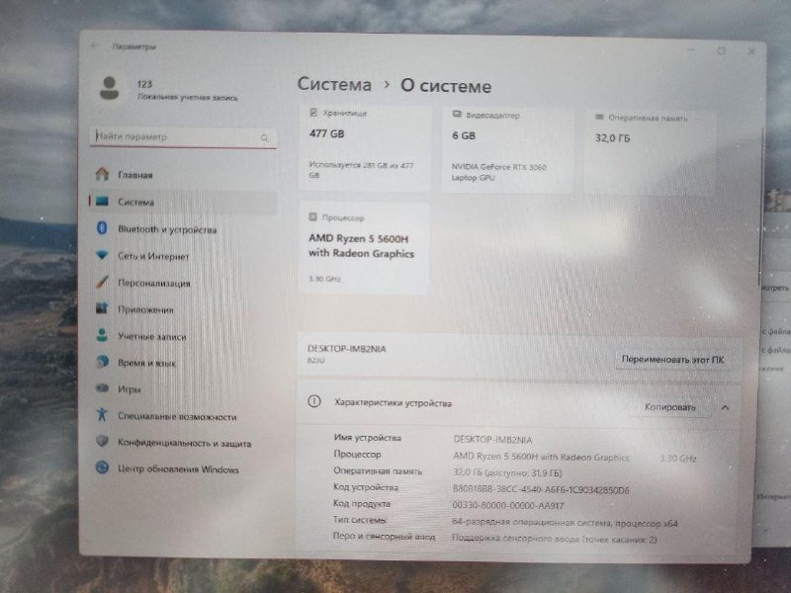Click the Имя устройства label
The width and height of the screenshot is (791, 593).
[367, 438]
